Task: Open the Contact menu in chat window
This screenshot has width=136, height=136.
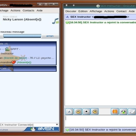Action: 121,11
